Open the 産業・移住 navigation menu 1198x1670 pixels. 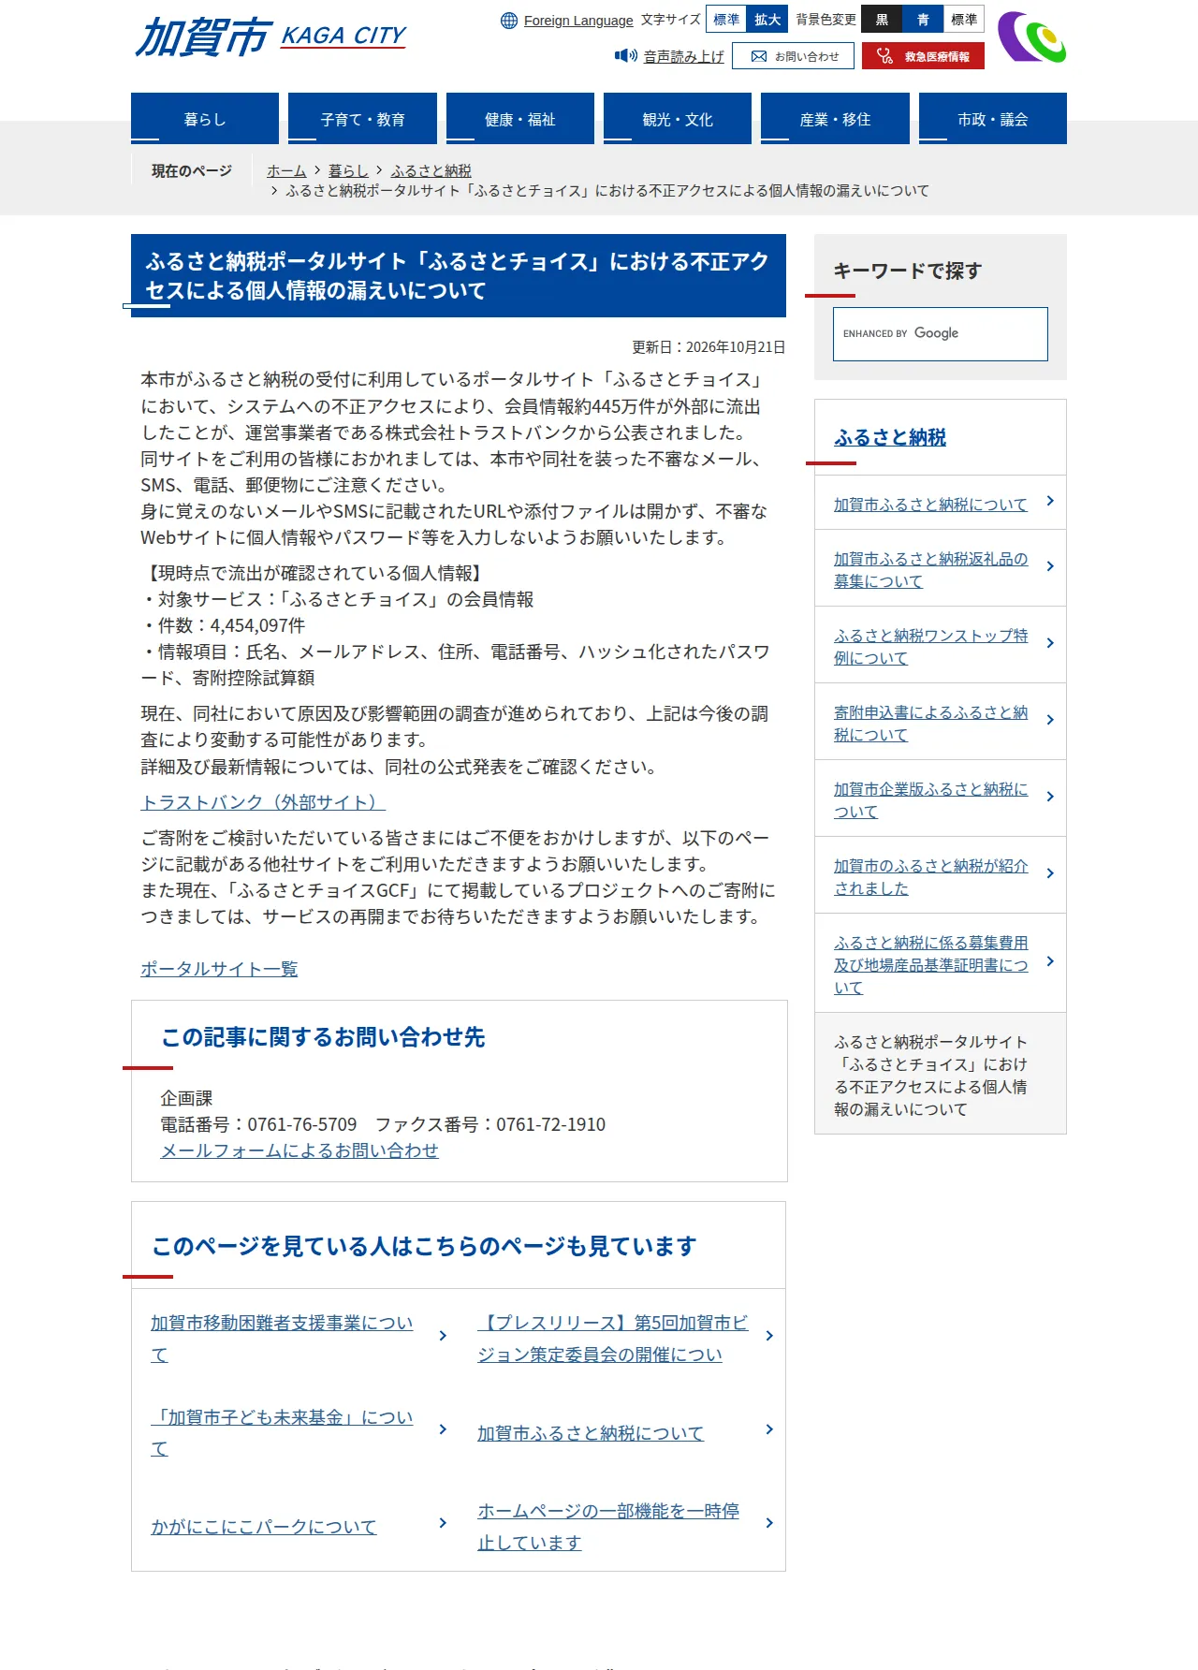(x=835, y=119)
